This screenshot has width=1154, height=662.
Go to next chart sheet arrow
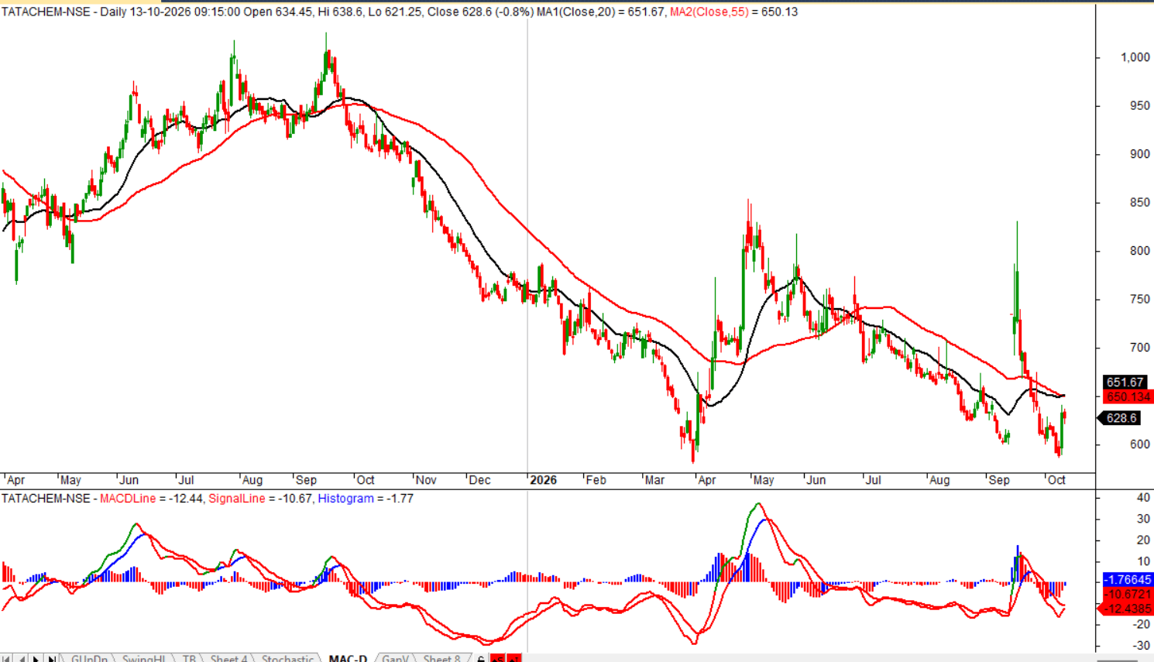pyautogui.click(x=36, y=658)
